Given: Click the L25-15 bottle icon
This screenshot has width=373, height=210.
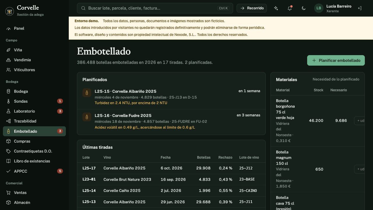Looking at the screenshot, I should (x=87, y=93).
